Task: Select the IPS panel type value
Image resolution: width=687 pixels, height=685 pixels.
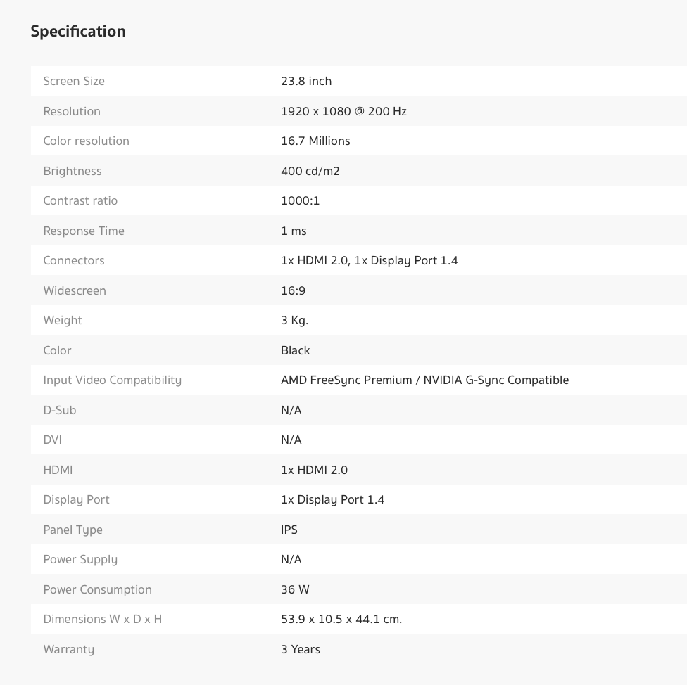Action: pyautogui.click(x=289, y=530)
